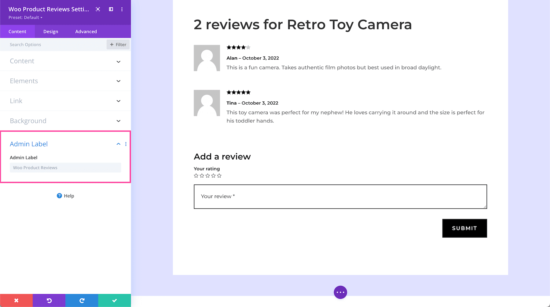550x307 pixels.
Task: Open Admin Label section's three-dot menu
Action: [126, 144]
